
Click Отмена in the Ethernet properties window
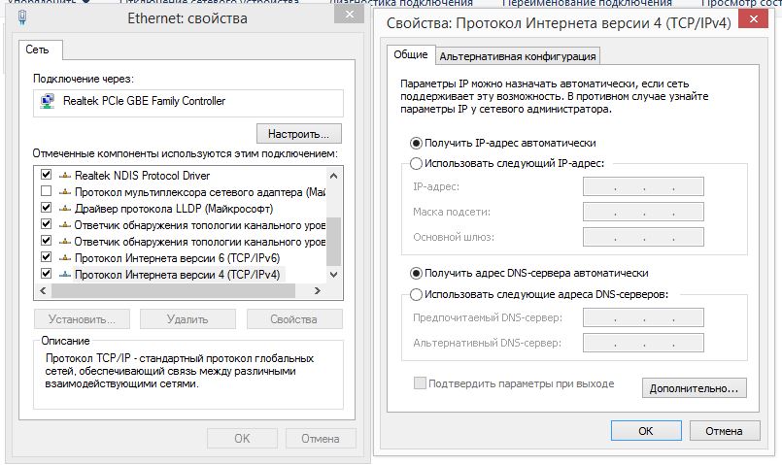321,438
